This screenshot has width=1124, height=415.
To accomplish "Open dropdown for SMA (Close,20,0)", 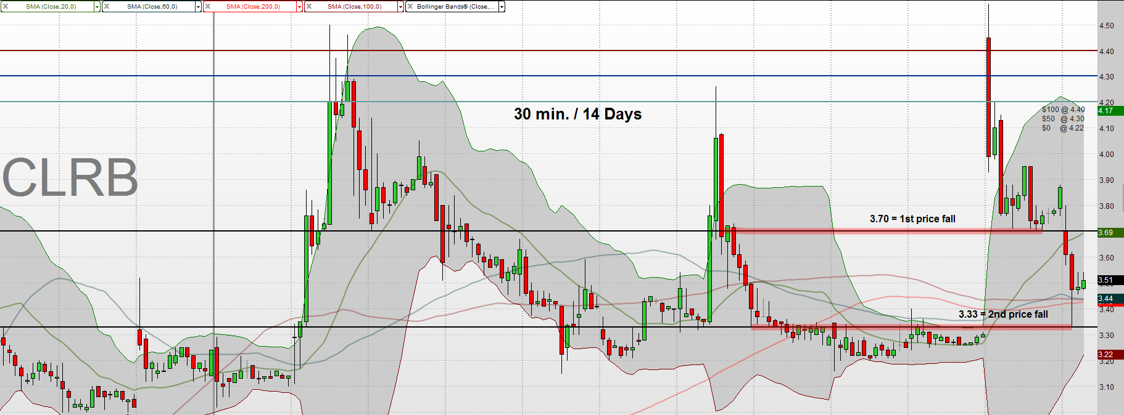I will [97, 7].
